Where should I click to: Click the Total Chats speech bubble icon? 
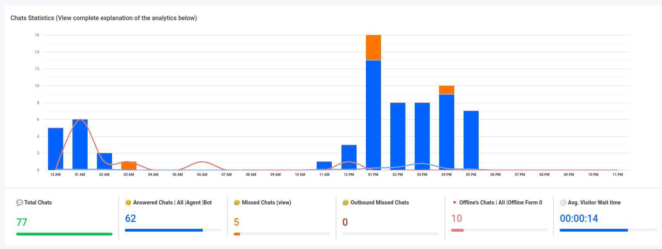[x=19, y=203]
